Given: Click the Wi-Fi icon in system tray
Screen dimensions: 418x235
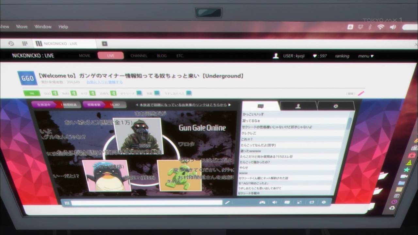Looking at the screenshot, I should click(x=380, y=27).
